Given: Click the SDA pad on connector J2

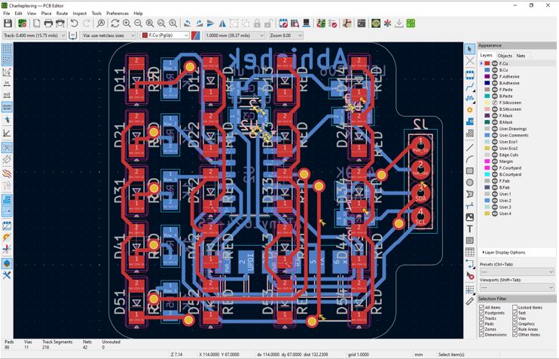Looking at the screenshot, I should [x=420, y=193].
